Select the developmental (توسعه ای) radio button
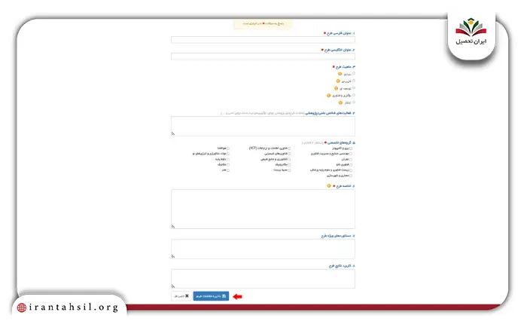This screenshot has height=324, width=527. point(354,88)
